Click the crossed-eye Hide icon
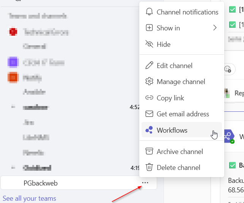Image resolution: width=244 pixels, height=203 pixels. pos(150,44)
